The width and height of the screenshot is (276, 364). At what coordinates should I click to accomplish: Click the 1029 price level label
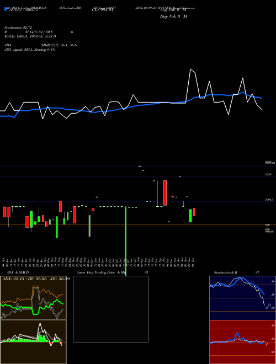[x=268, y=174]
